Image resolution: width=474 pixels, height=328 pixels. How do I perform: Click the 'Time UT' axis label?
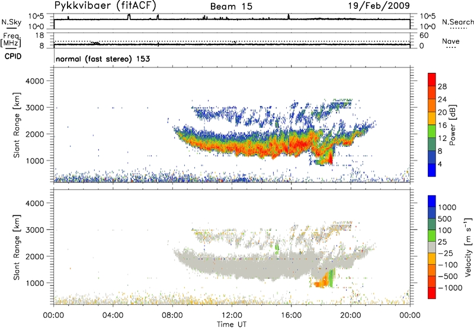click(232, 324)
